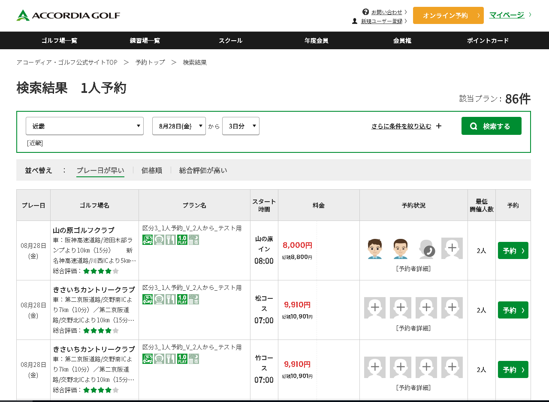The width and height of the screenshot is (549, 402).
Task: Open きさいちカントリークラブ name in 松コース row
Action: (94, 290)
